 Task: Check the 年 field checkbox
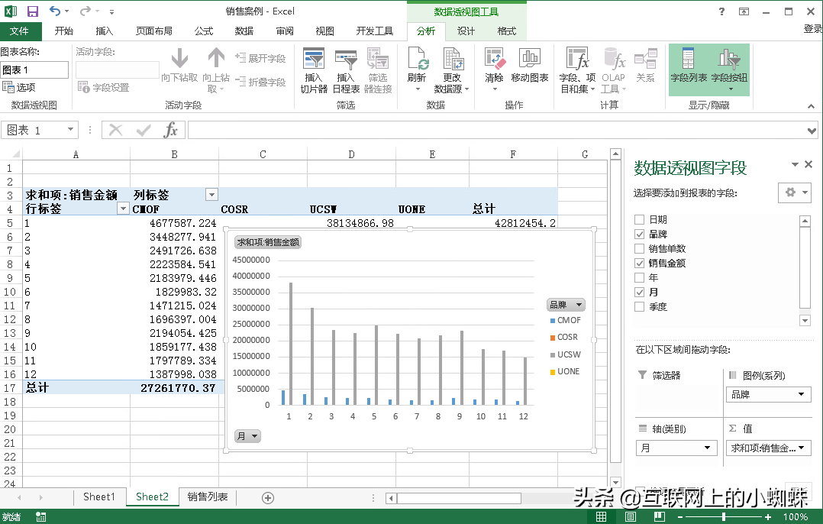pyautogui.click(x=639, y=277)
